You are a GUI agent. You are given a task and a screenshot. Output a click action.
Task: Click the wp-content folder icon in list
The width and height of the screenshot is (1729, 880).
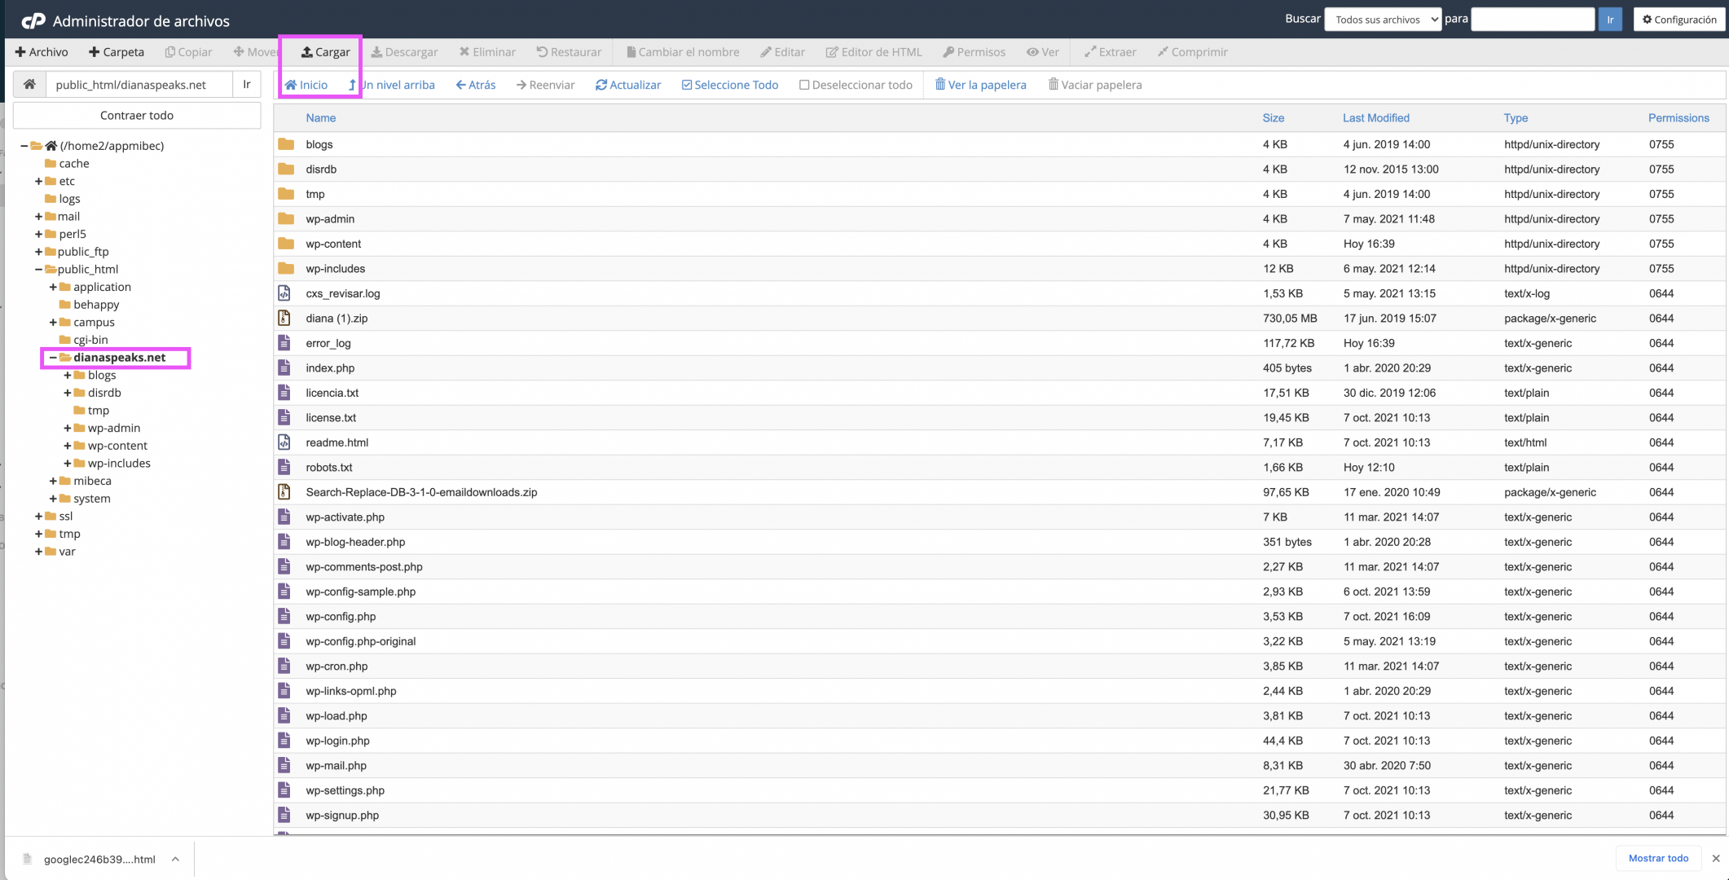pos(286,244)
